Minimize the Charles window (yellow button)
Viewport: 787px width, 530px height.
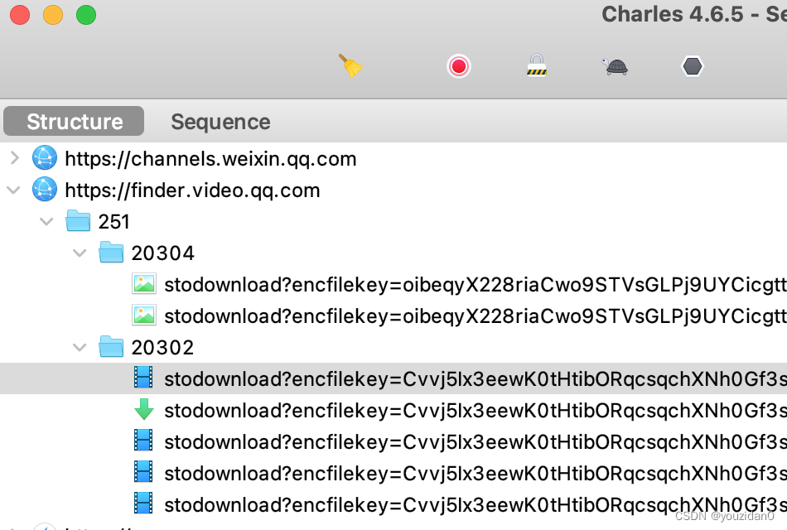click(53, 15)
